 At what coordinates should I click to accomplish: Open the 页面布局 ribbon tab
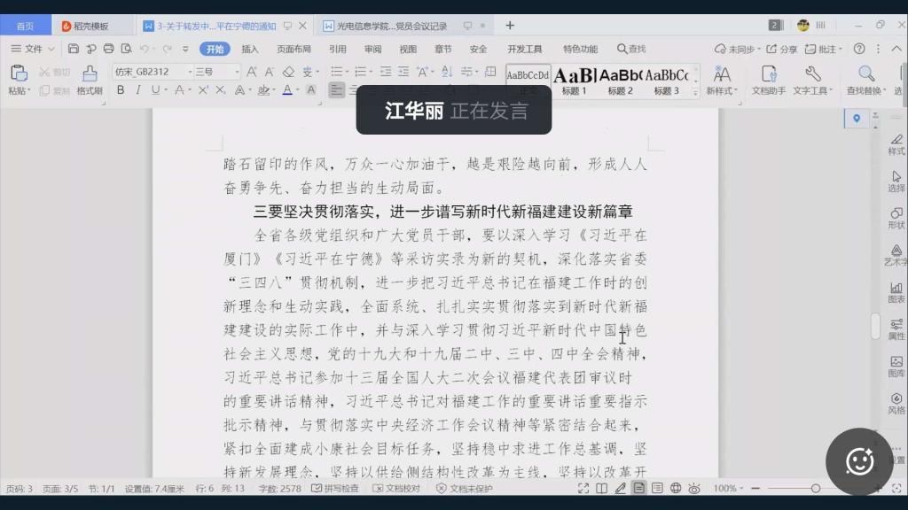[294, 49]
